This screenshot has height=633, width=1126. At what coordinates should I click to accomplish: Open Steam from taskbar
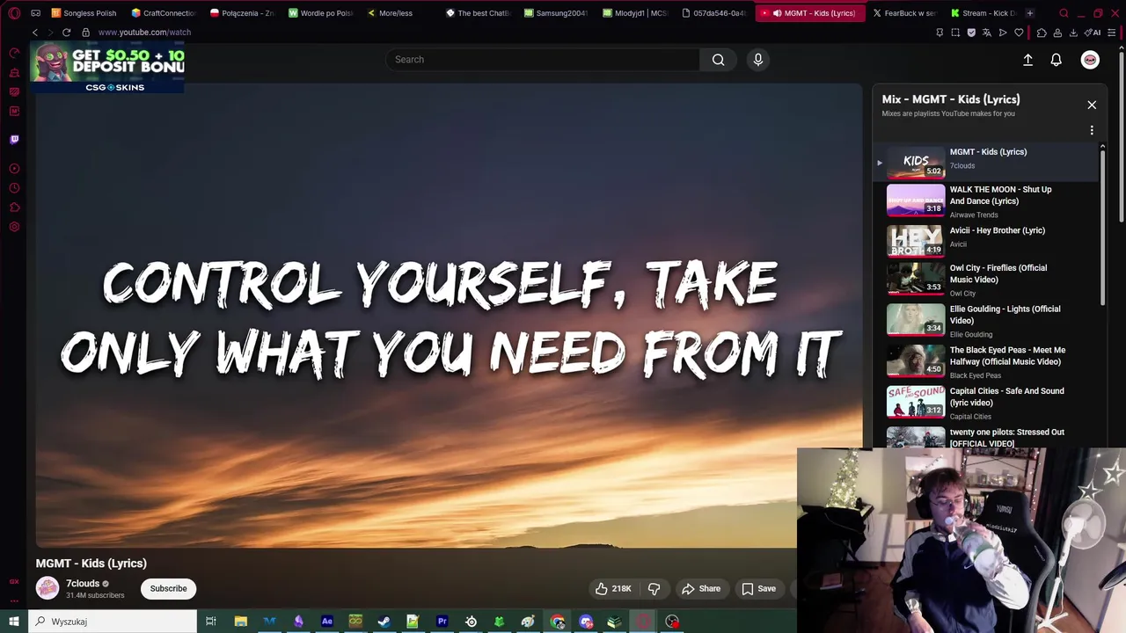tap(384, 622)
